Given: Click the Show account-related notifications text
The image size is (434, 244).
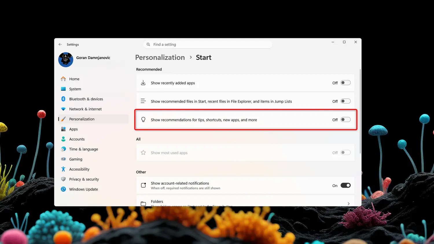Looking at the screenshot, I should 180,183.
